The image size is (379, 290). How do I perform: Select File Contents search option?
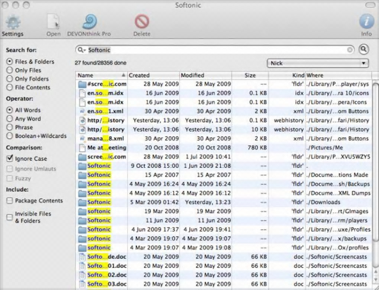tap(9, 87)
